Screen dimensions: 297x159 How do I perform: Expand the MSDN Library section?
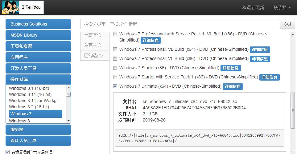(38, 35)
